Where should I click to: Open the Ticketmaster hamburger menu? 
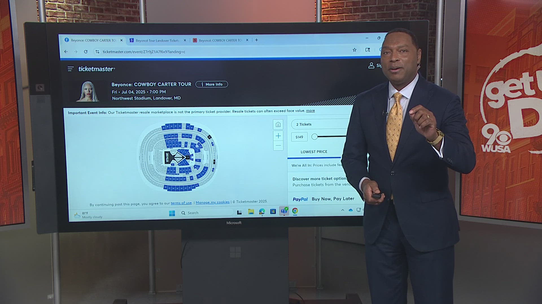click(70, 69)
